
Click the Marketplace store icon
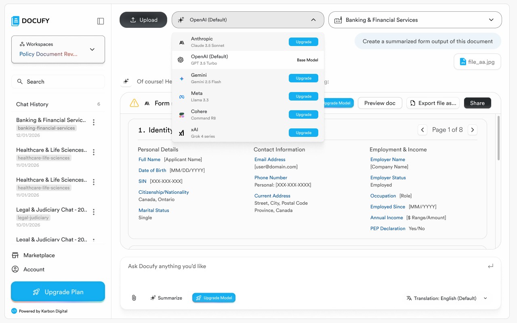(15, 255)
